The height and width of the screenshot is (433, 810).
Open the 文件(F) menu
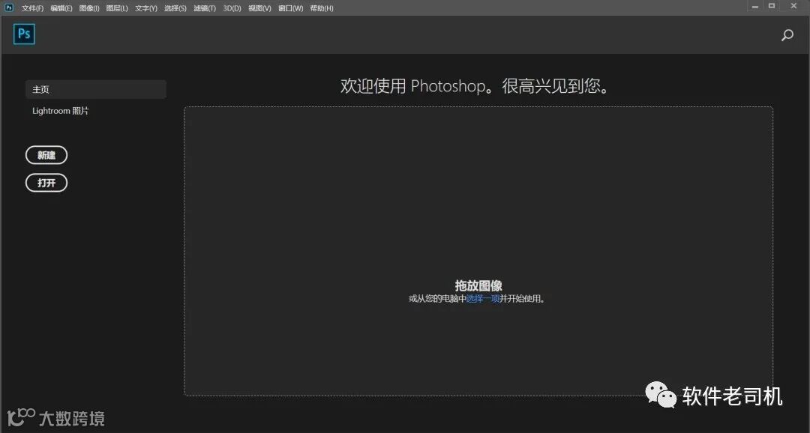[32, 8]
